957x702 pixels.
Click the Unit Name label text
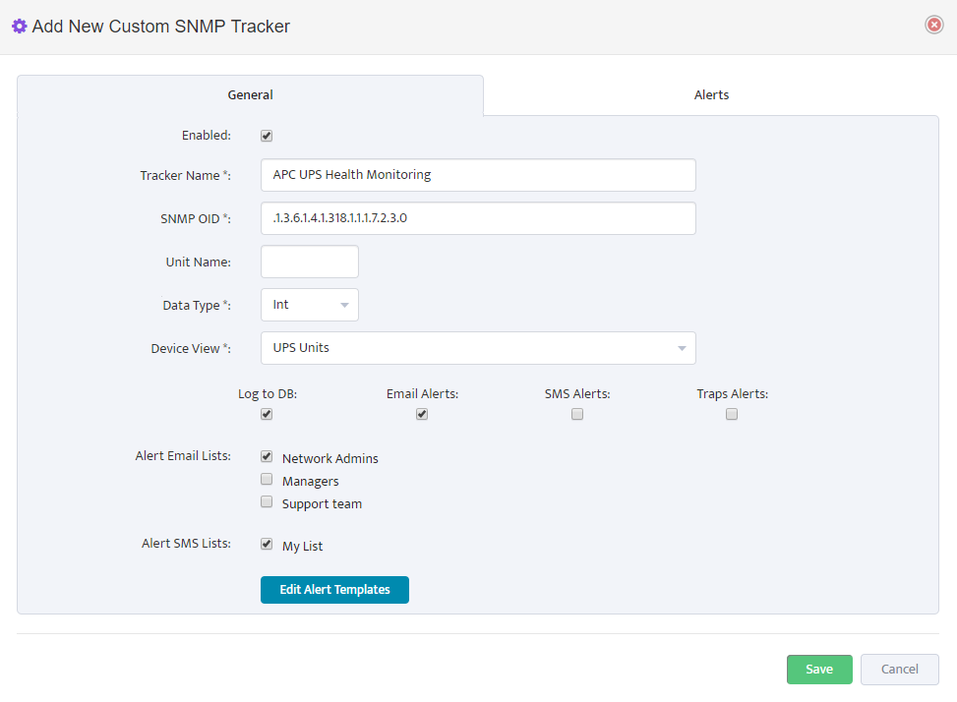pyautogui.click(x=199, y=262)
